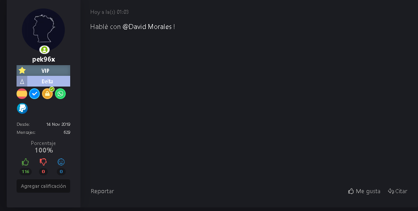Click the Spain flag badge icon
Viewport: 418px width, 211px height.
(22, 94)
